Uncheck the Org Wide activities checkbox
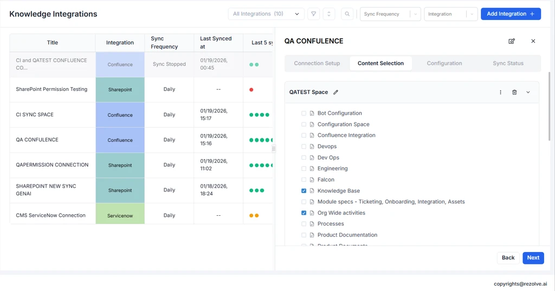 pyautogui.click(x=304, y=213)
